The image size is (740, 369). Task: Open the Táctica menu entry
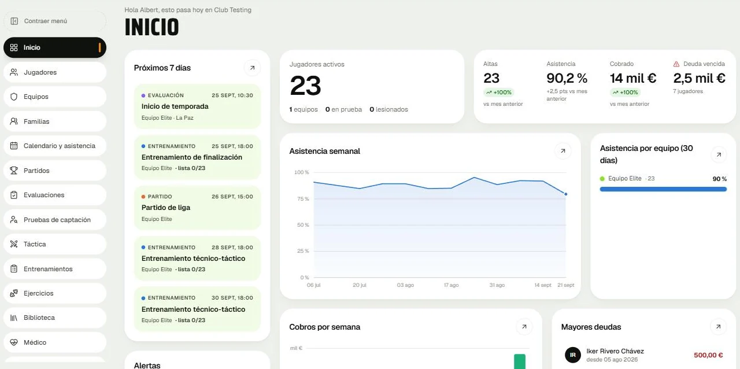55,244
